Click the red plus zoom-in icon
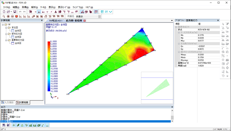The height and width of the screenshot is (131, 231). point(8,16)
